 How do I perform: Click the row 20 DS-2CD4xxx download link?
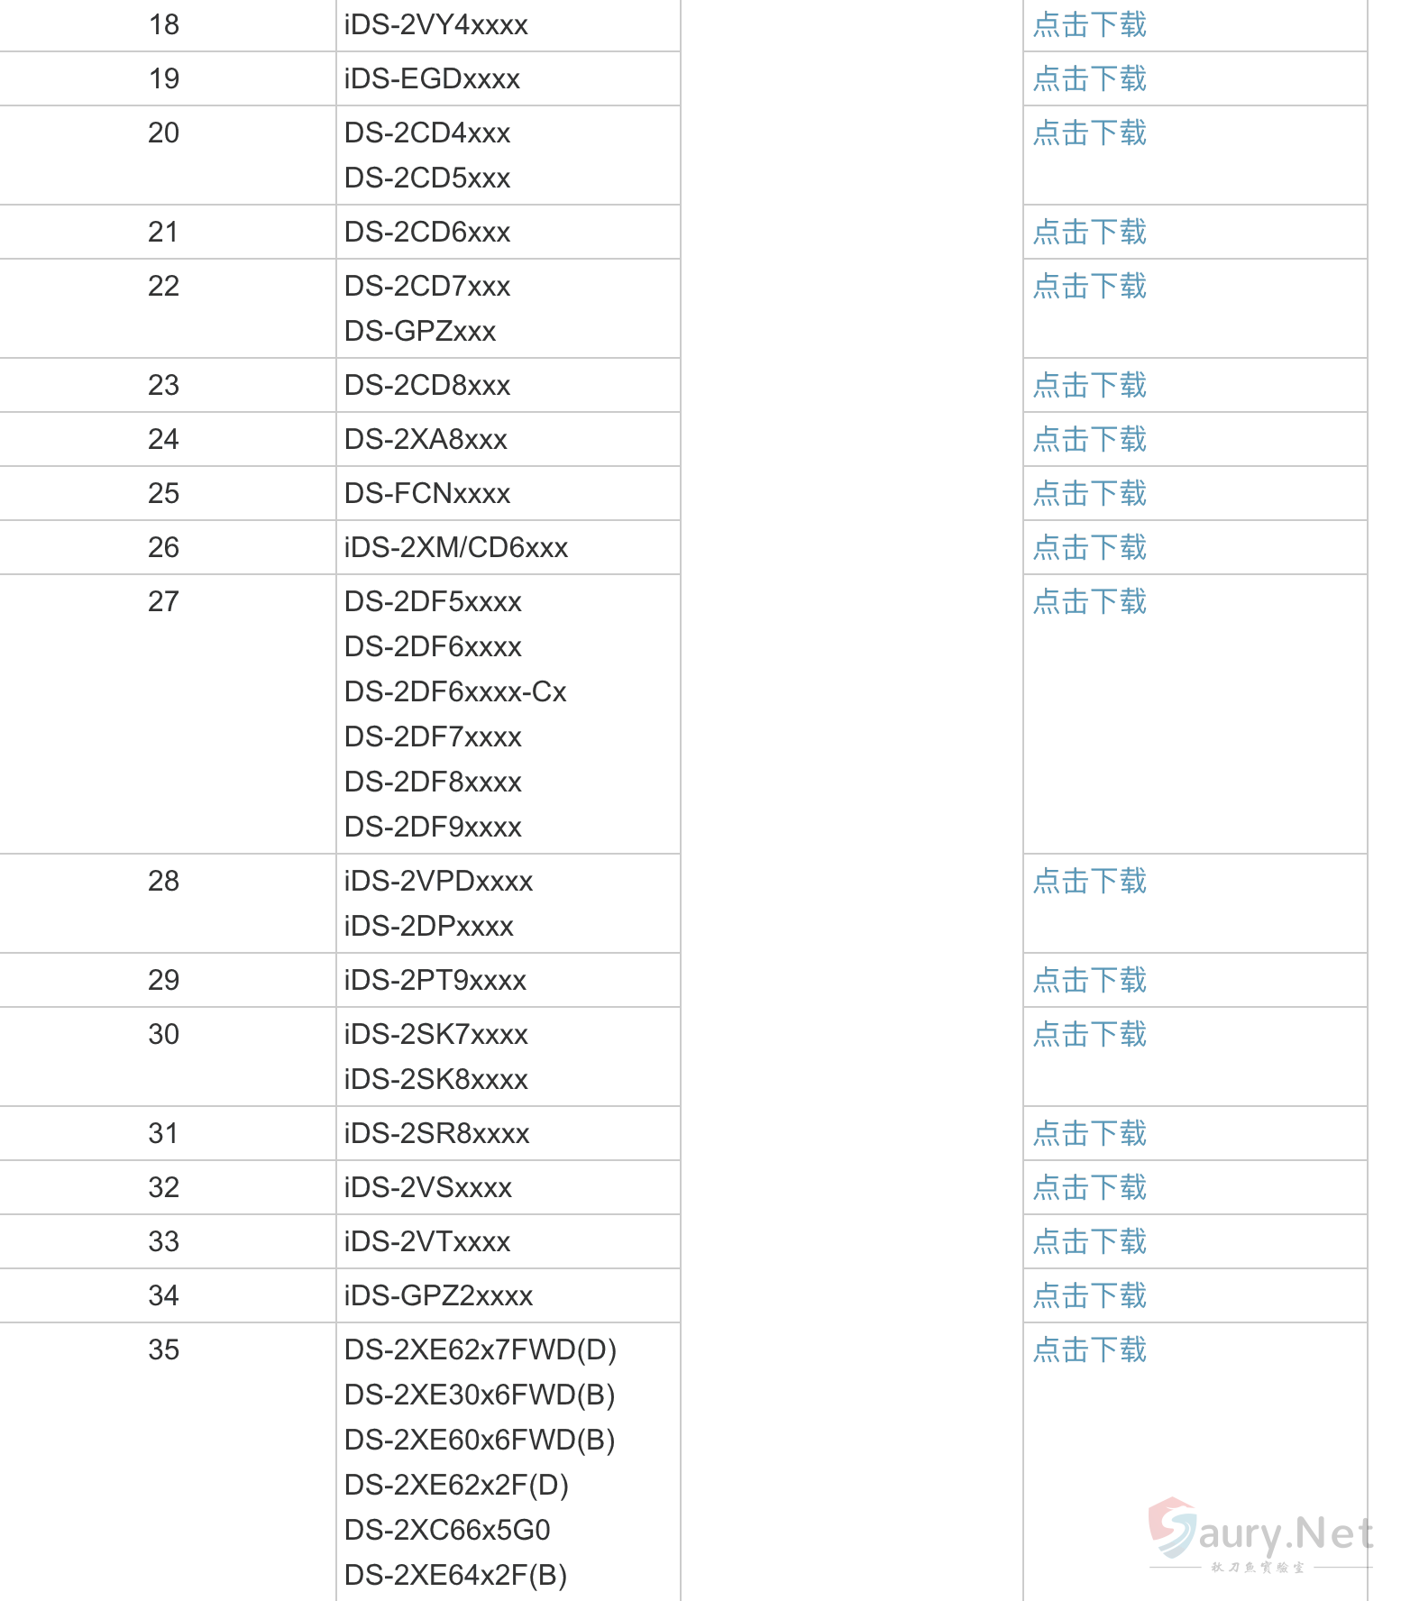pyautogui.click(x=1089, y=133)
